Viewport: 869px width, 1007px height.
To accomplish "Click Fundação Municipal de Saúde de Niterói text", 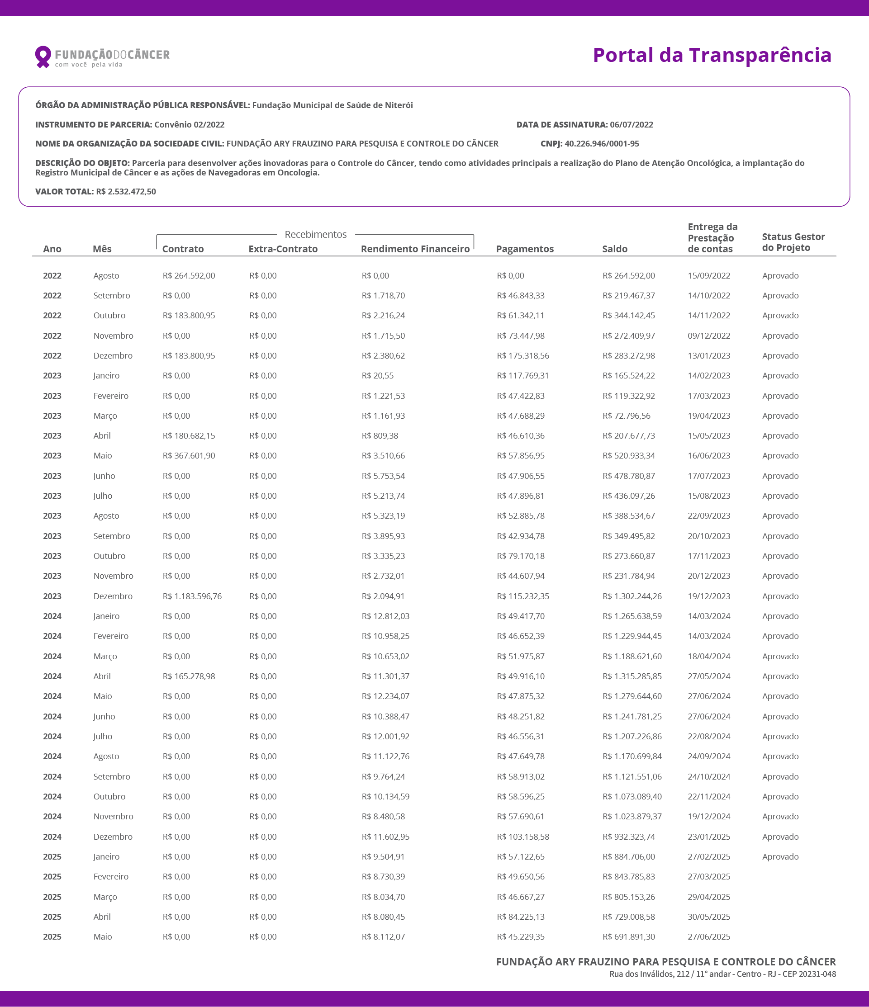I will (x=332, y=105).
